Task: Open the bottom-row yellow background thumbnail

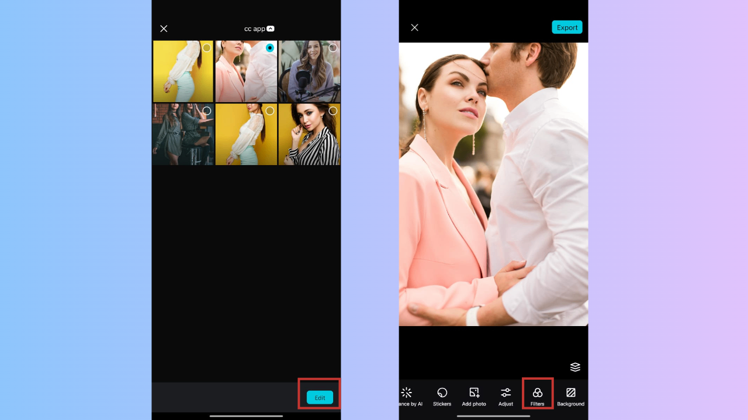Action: 246,134
